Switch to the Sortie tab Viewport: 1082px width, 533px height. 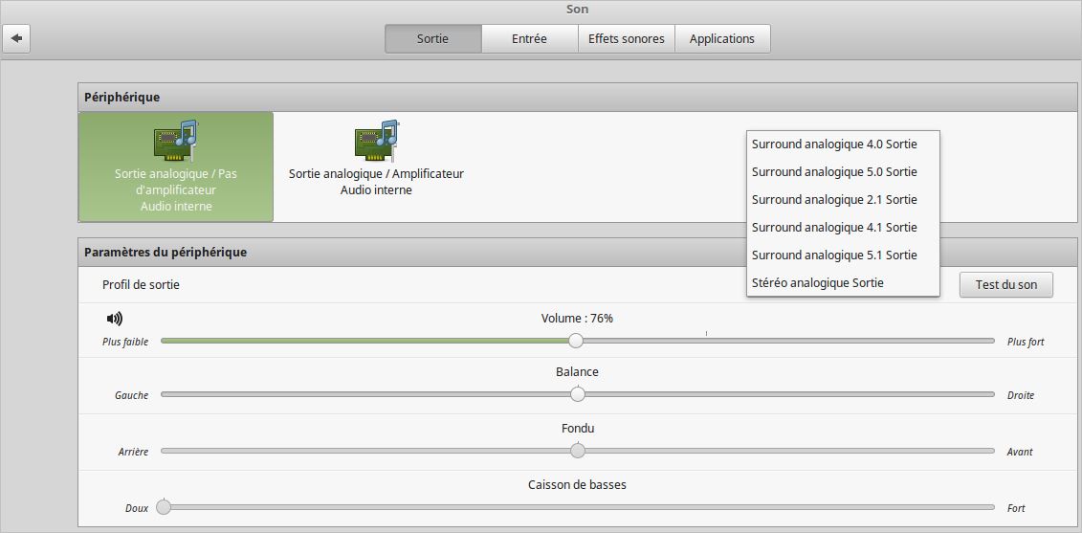point(432,38)
